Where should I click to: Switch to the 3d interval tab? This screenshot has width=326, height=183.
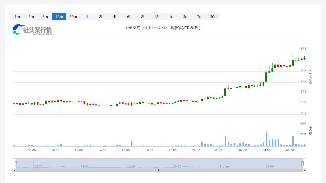[185, 17]
